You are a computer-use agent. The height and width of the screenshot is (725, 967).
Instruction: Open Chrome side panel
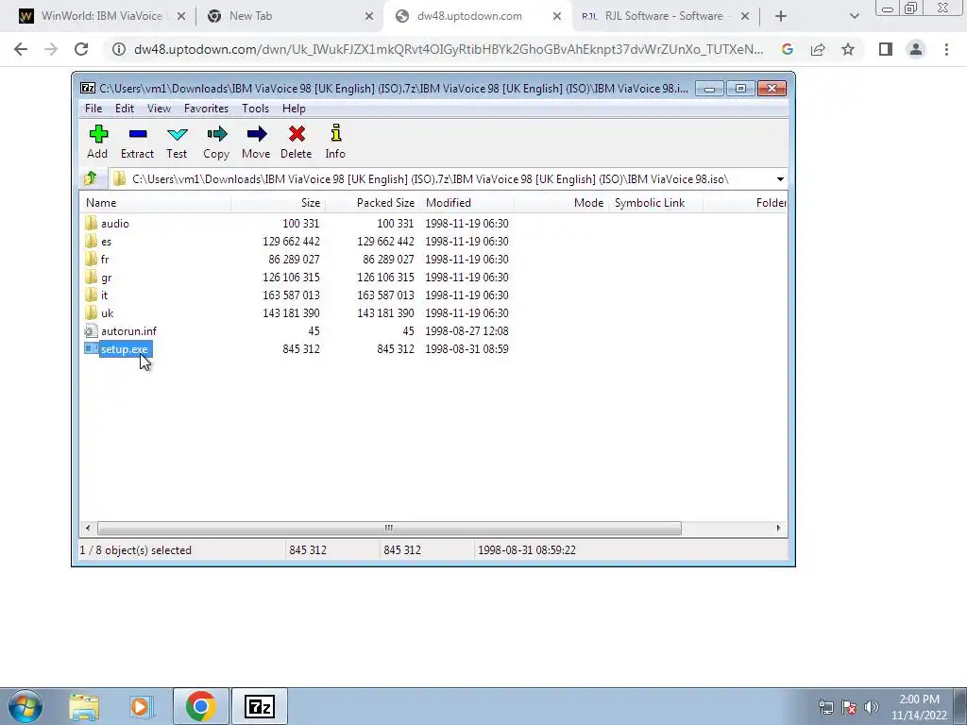click(886, 49)
